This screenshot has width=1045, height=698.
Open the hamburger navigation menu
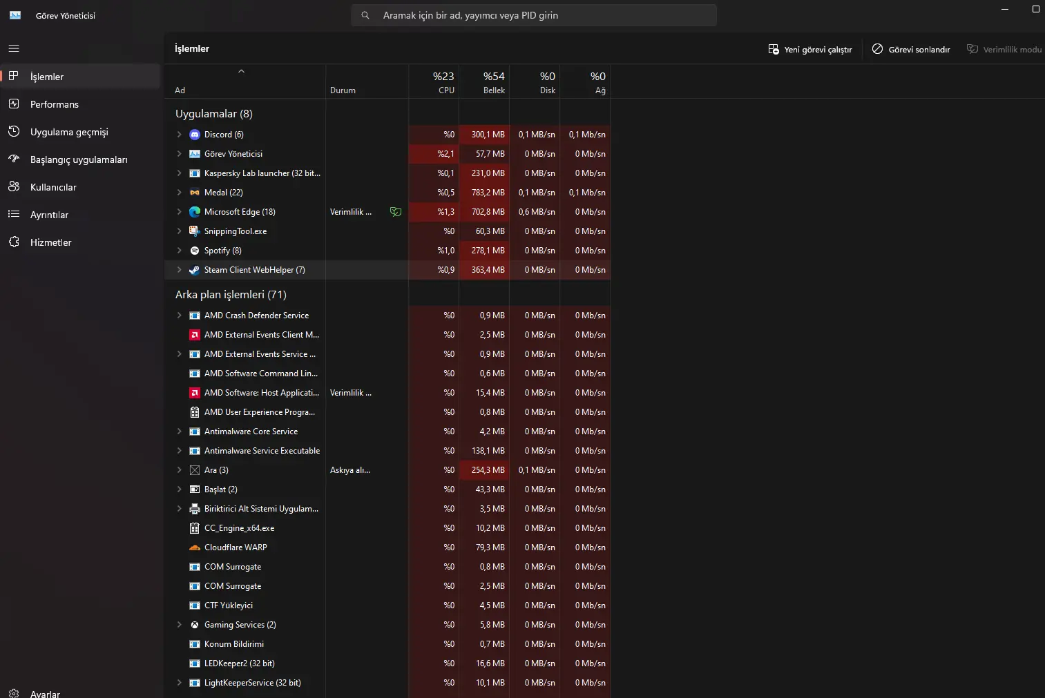[14, 48]
